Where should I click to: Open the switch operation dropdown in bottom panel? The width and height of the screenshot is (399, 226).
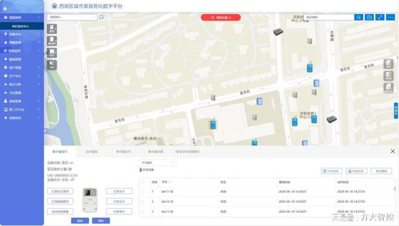pos(157,163)
